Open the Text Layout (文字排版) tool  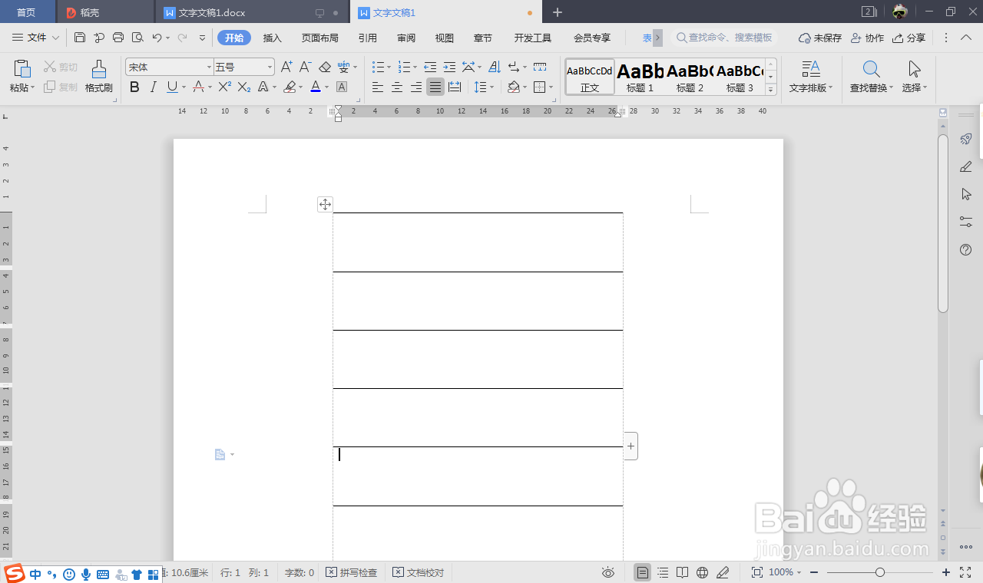[811, 76]
